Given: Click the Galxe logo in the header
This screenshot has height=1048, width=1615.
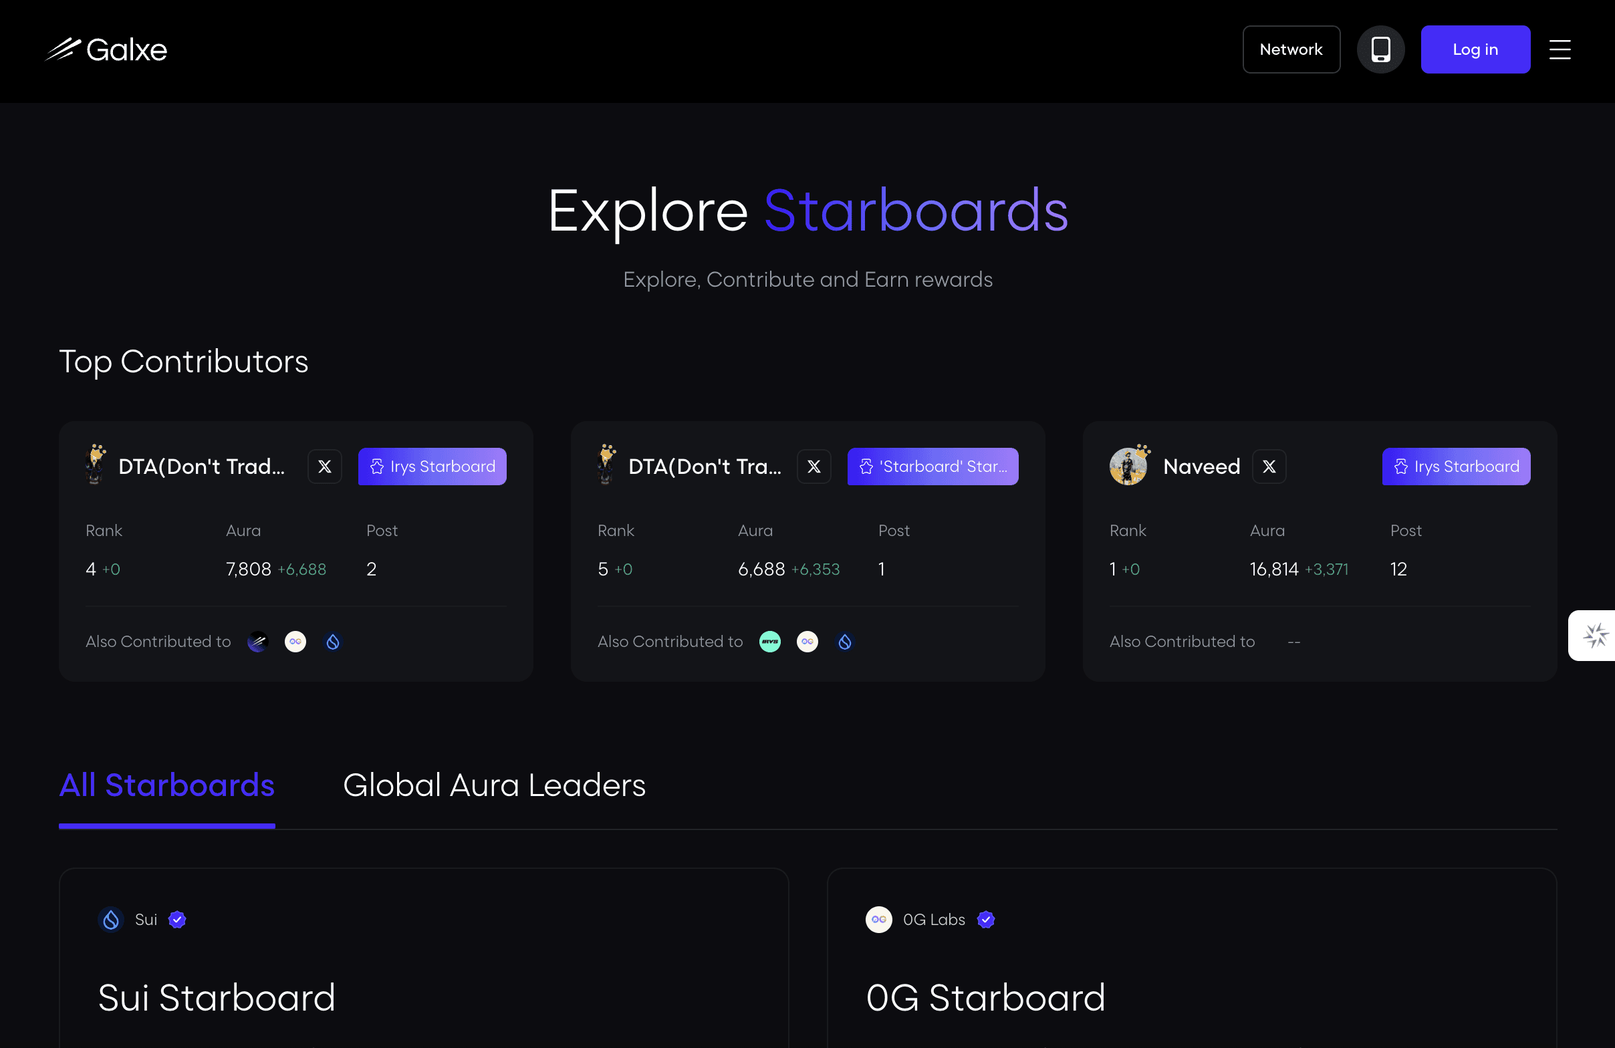Looking at the screenshot, I should tap(106, 49).
